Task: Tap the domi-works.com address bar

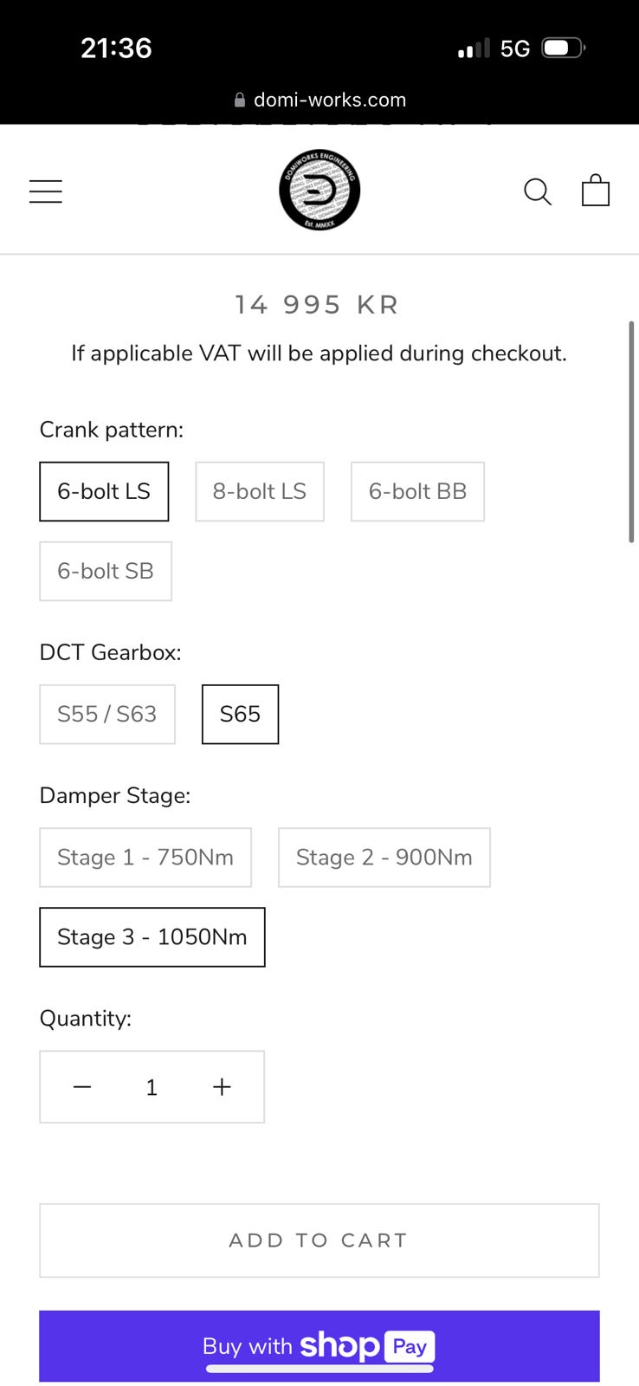Action: pos(329,100)
